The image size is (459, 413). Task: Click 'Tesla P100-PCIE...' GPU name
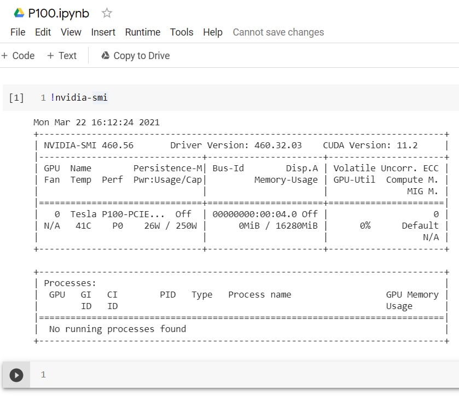[x=117, y=214]
